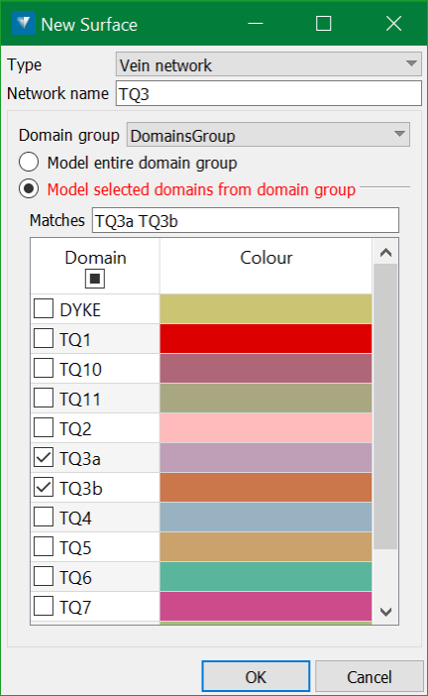Open the Type dropdown showing Vein network
This screenshot has height=696, width=428.
point(268,64)
